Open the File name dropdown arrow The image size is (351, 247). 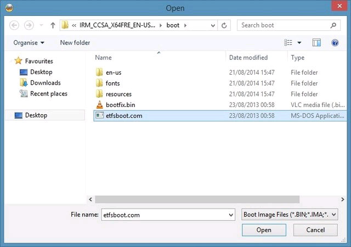pyautogui.click(x=231, y=215)
